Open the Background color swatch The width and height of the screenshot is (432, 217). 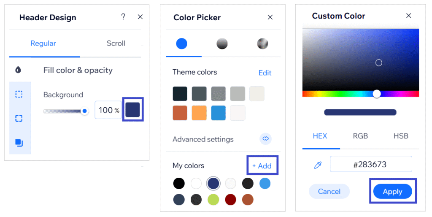[133, 110]
